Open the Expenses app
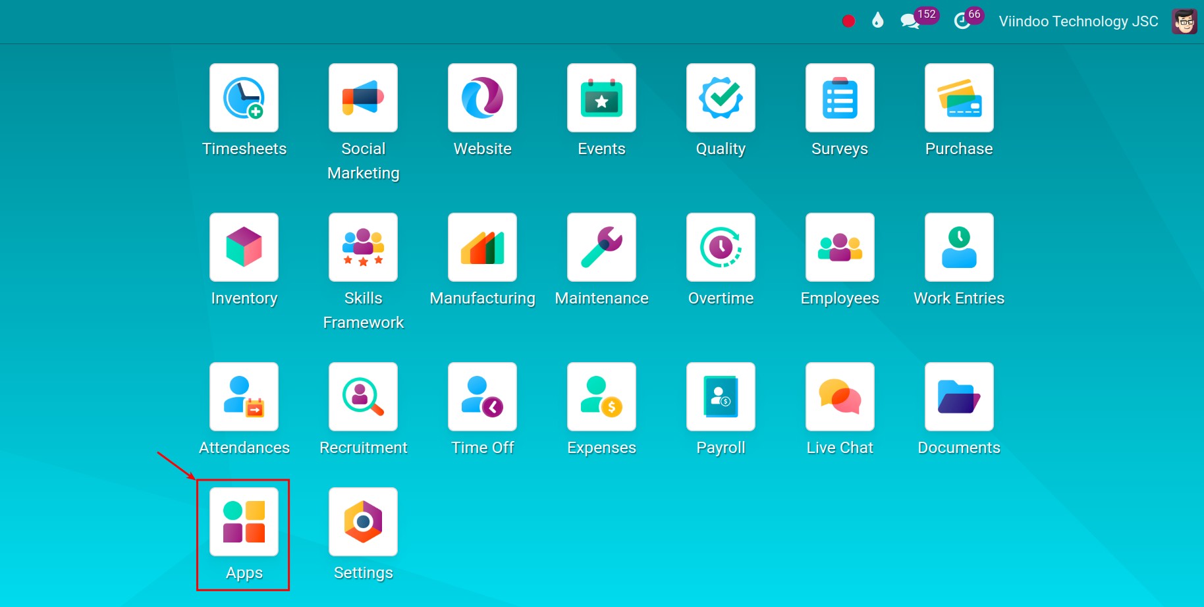The height and width of the screenshot is (607, 1204). tap(601, 397)
